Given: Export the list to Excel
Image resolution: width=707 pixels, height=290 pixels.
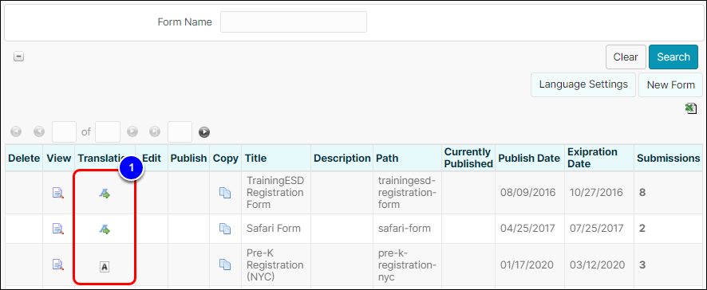Looking at the screenshot, I should point(691,108).
